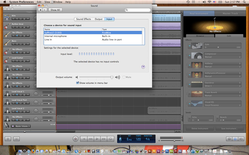Toggle the cycle loop button
The image size is (249, 155).
tap(111, 139)
